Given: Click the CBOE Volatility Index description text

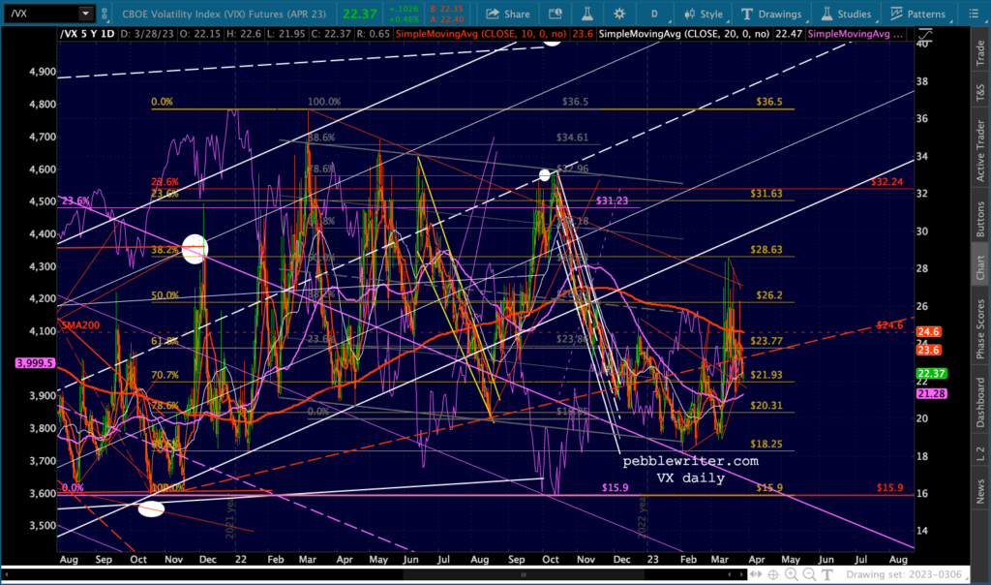Looking at the screenshot, I should tap(225, 14).
